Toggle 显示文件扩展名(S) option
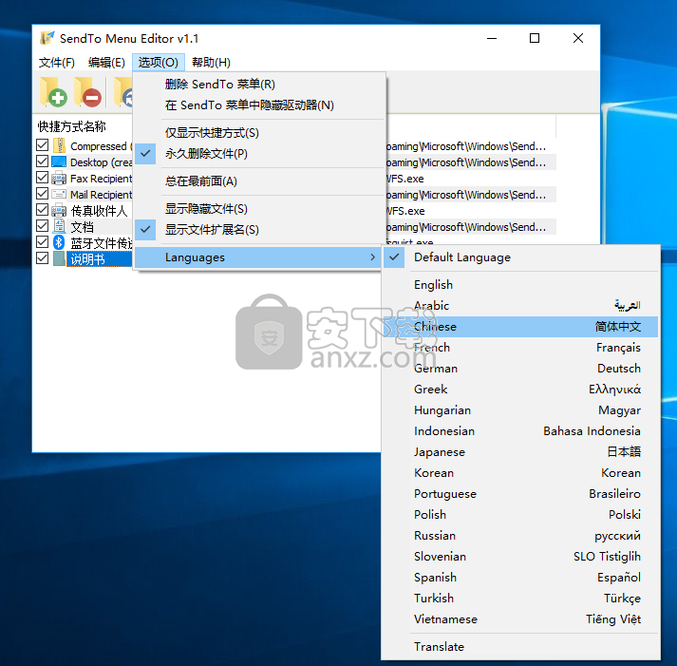Image resolution: width=677 pixels, height=666 pixels. (258, 229)
